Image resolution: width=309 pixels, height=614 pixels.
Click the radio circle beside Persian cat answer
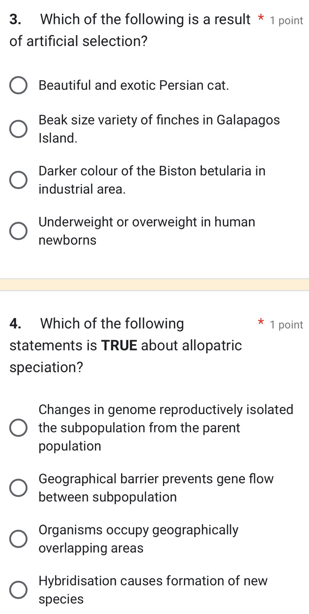pos(18,85)
